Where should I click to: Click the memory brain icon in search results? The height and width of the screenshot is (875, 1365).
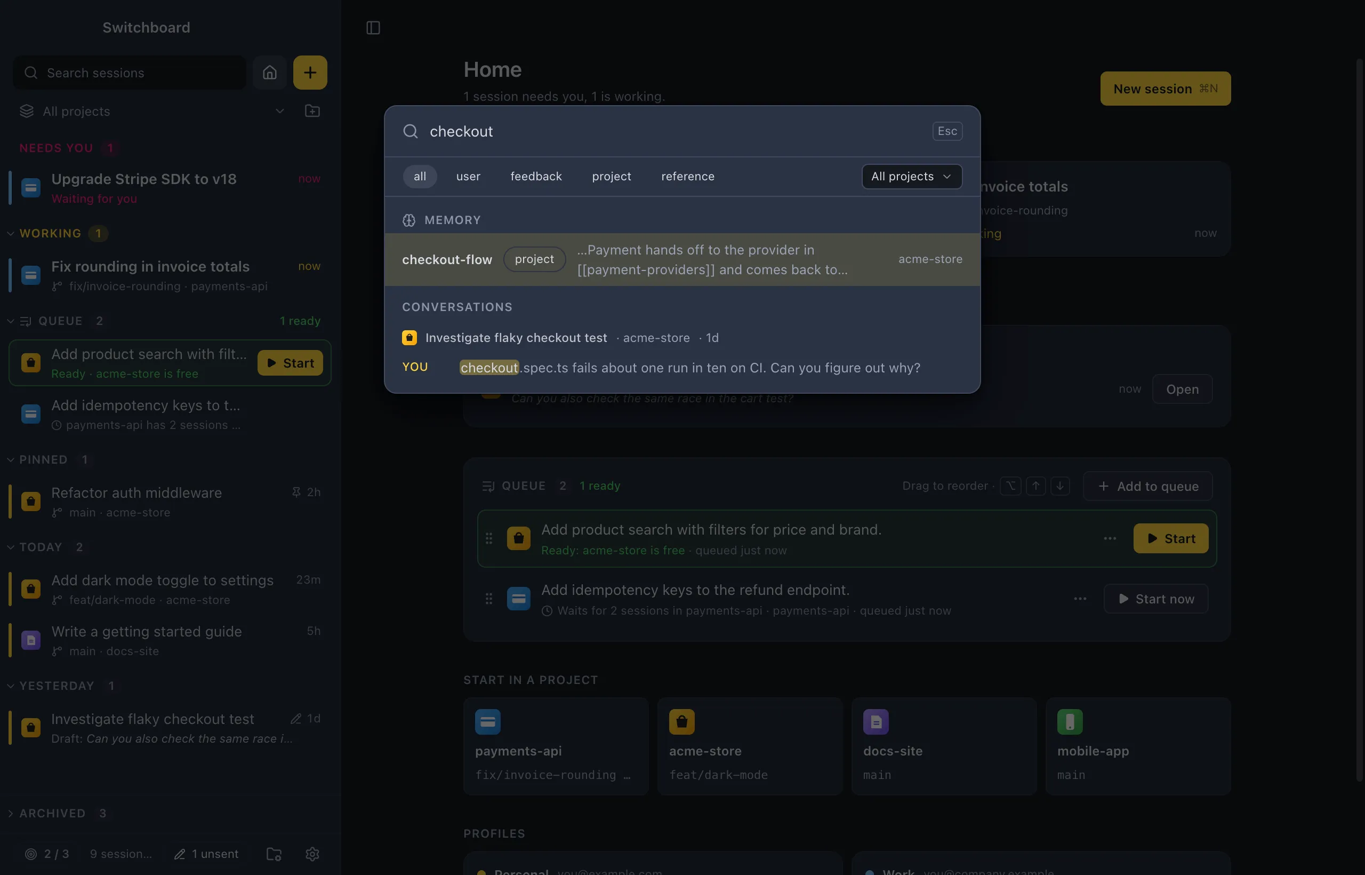click(409, 220)
